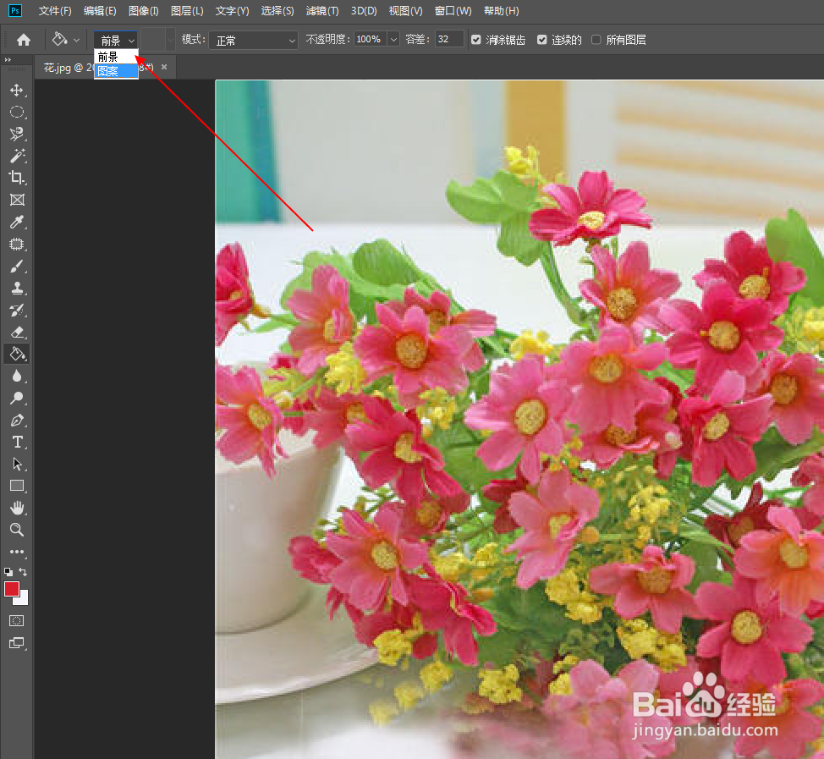Select the Zoom tool
The height and width of the screenshot is (759, 824).
click(17, 530)
